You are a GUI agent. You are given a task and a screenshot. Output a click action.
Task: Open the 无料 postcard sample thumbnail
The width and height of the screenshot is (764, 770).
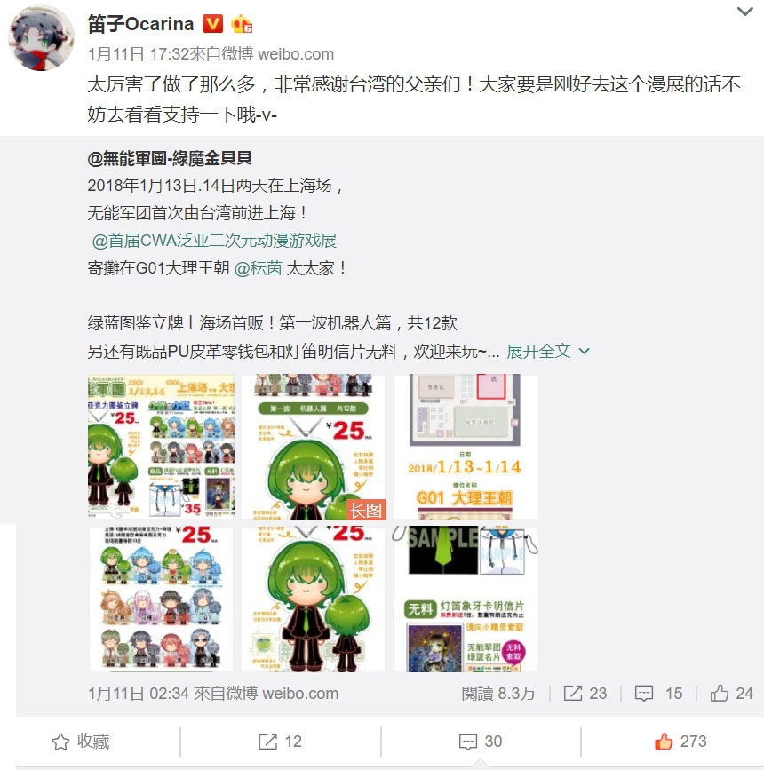[465, 599]
